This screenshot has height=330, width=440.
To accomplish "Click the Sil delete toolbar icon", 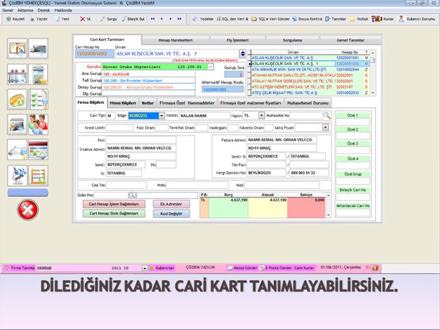I will pyautogui.click(x=85, y=19).
